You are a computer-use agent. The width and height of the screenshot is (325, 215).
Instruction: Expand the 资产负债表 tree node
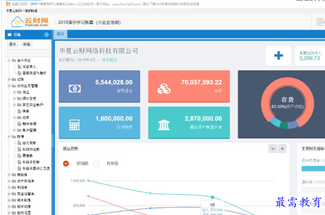coord(9,181)
